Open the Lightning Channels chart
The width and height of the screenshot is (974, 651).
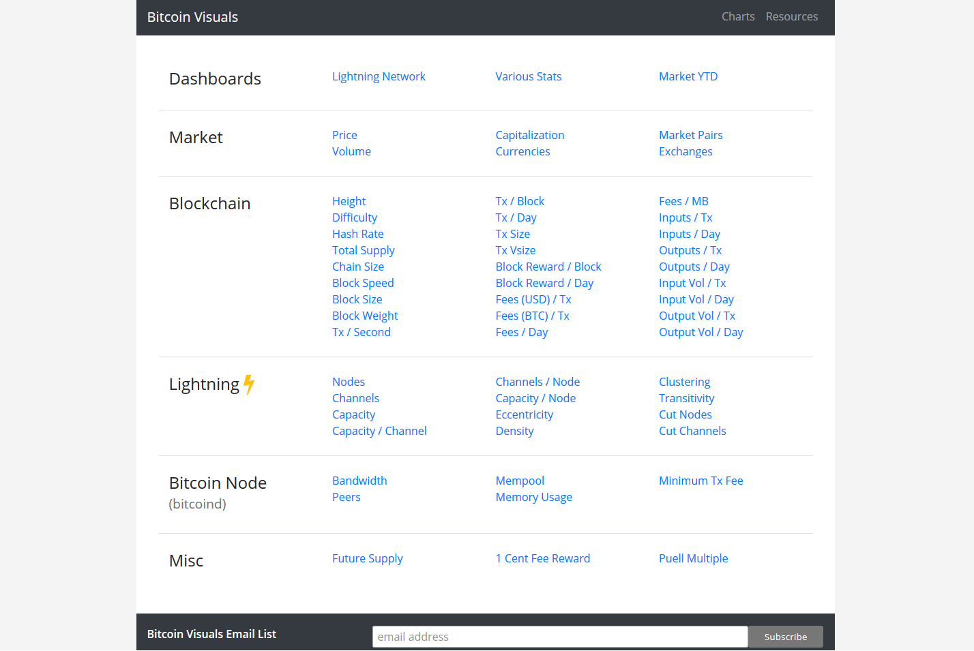pos(355,398)
